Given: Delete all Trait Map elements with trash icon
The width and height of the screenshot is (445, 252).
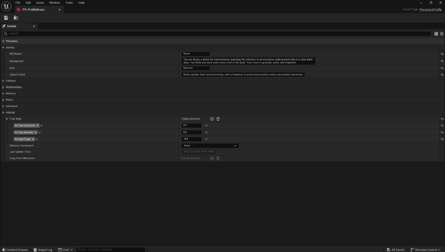Looking at the screenshot, I should [218, 119].
